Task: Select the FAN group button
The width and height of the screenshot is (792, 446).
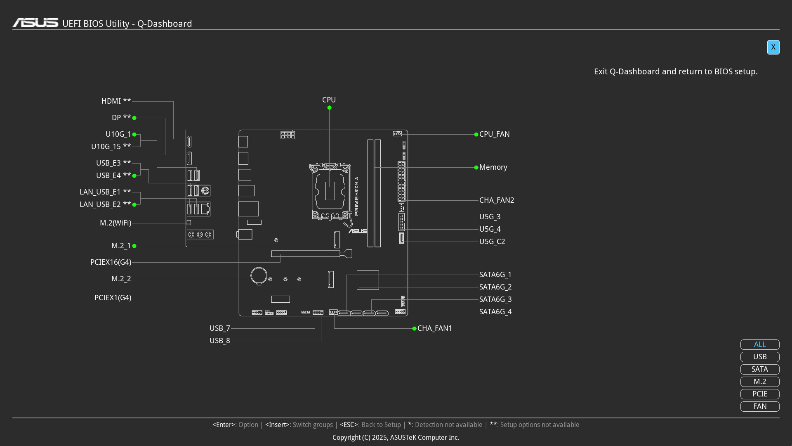Action: pyautogui.click(x=759, y=406)
